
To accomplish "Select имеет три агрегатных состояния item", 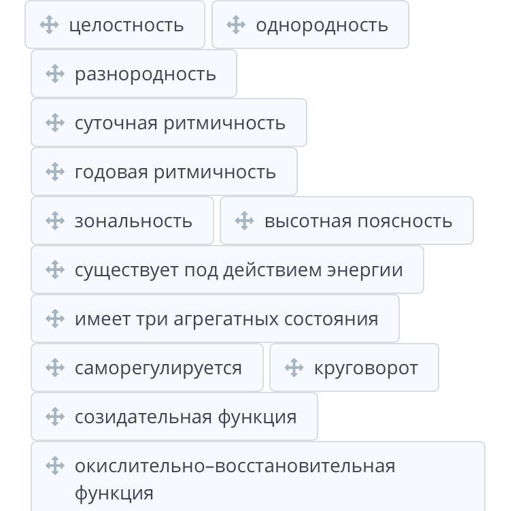I will [226, 319].
